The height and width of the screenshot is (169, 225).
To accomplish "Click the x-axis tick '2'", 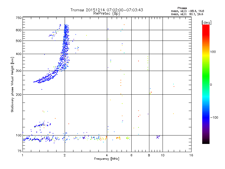I will coord(65,155).
